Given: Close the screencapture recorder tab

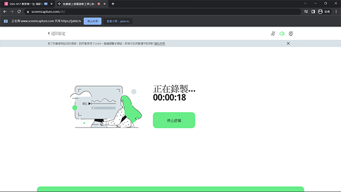Looking at the screenshot, I should point(104,4).
